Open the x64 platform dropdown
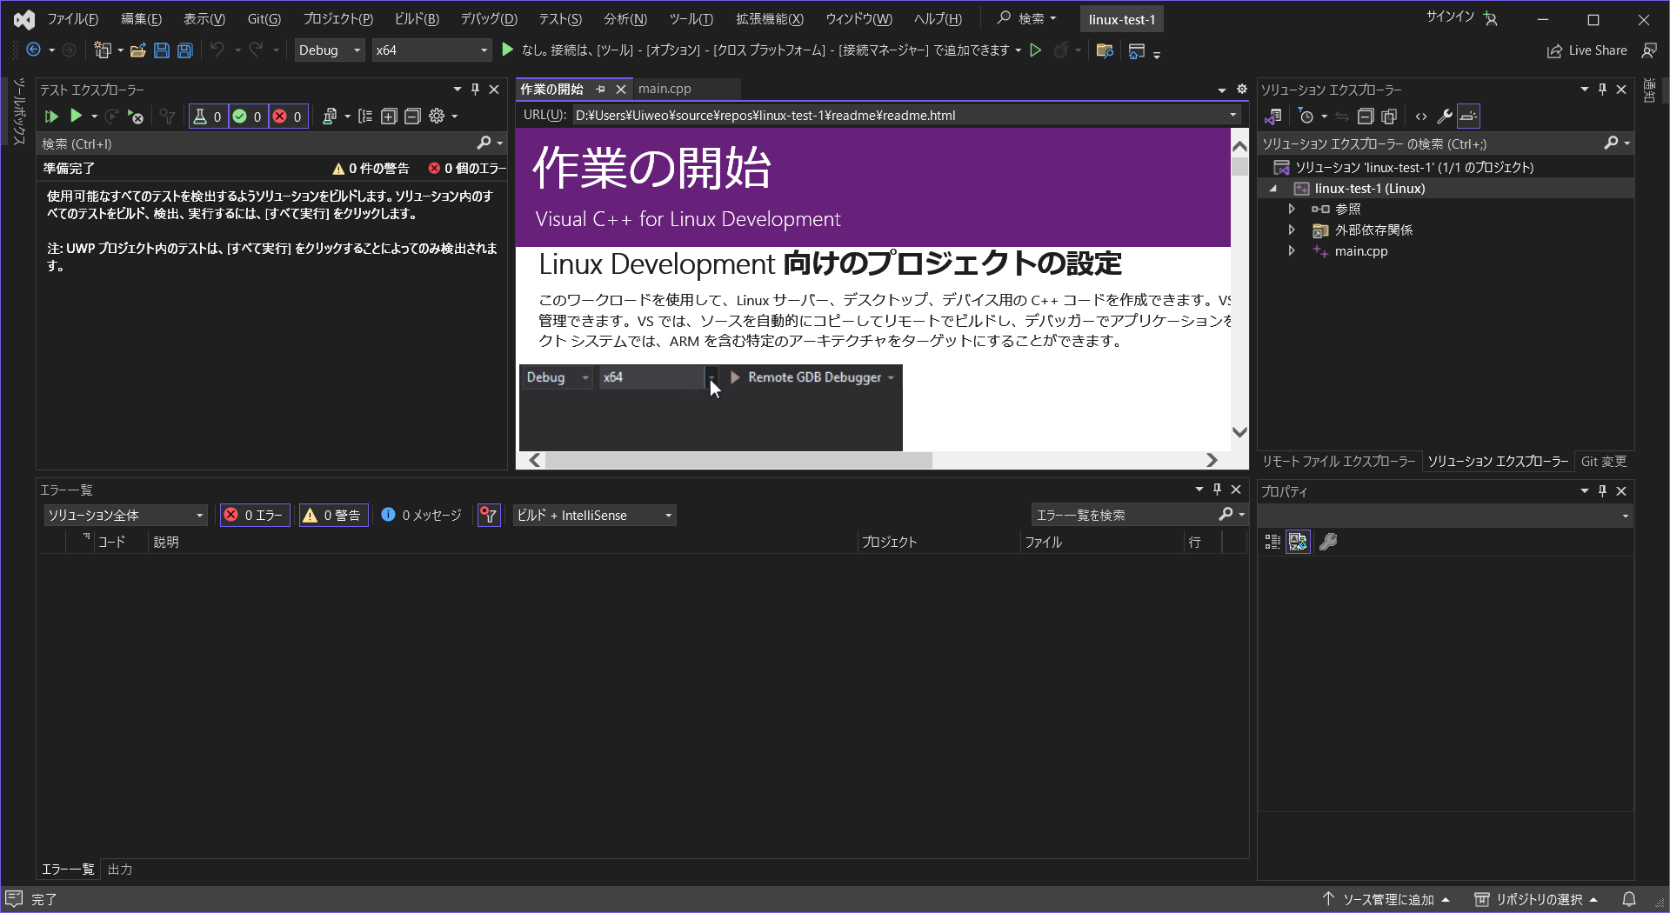This screenshot has width=1670, height=913. tap(431, 50)
